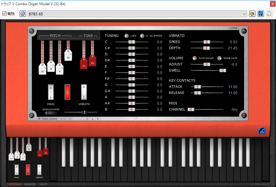This screenshot has height=187, width=276.
Task: Click the volume ADJUST slider
Action: (x=207, y=64)
